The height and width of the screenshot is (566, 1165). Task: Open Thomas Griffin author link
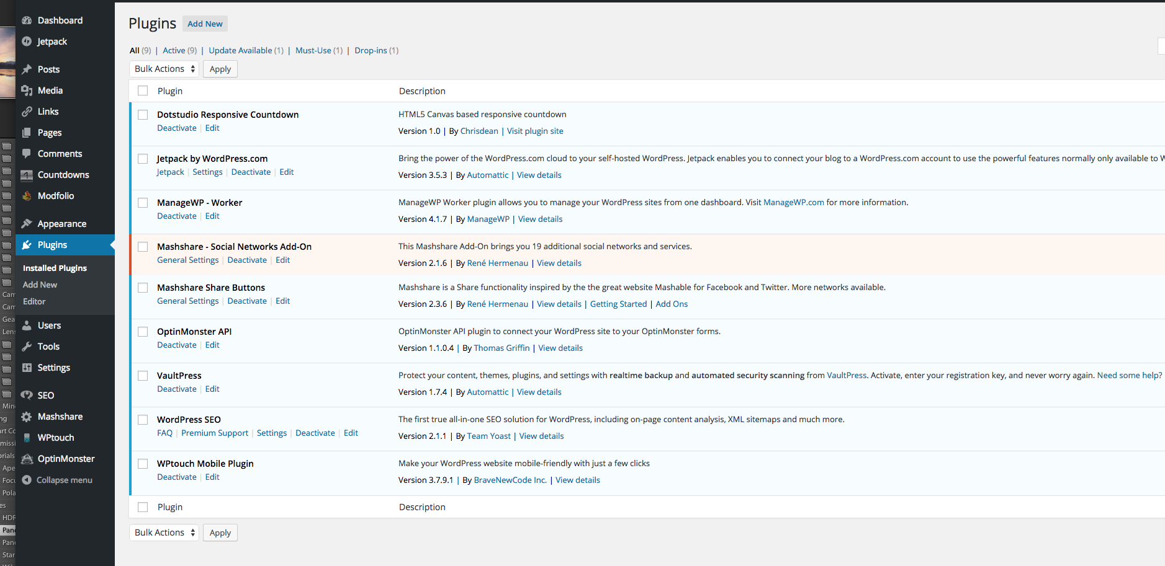tap(502, 348)
